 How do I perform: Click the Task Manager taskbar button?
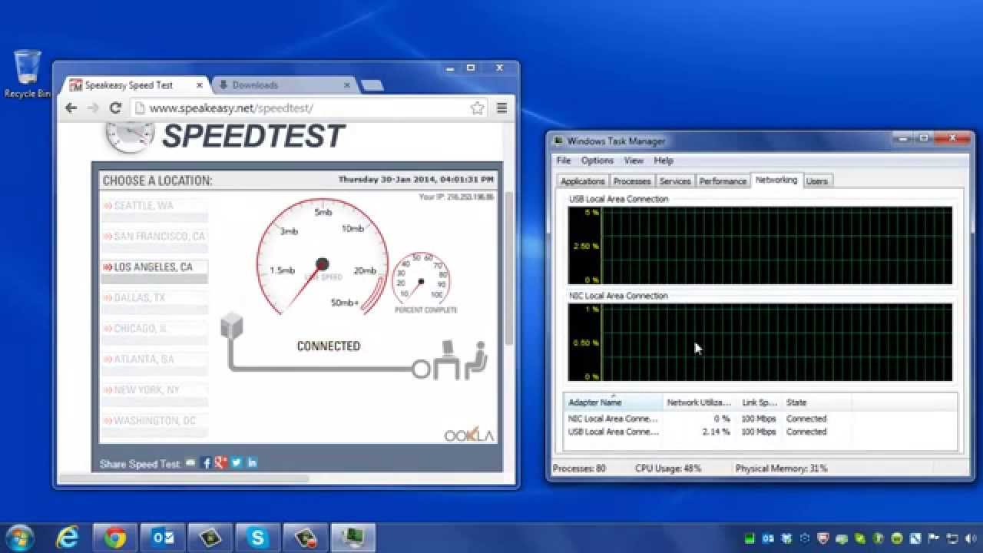353,538
